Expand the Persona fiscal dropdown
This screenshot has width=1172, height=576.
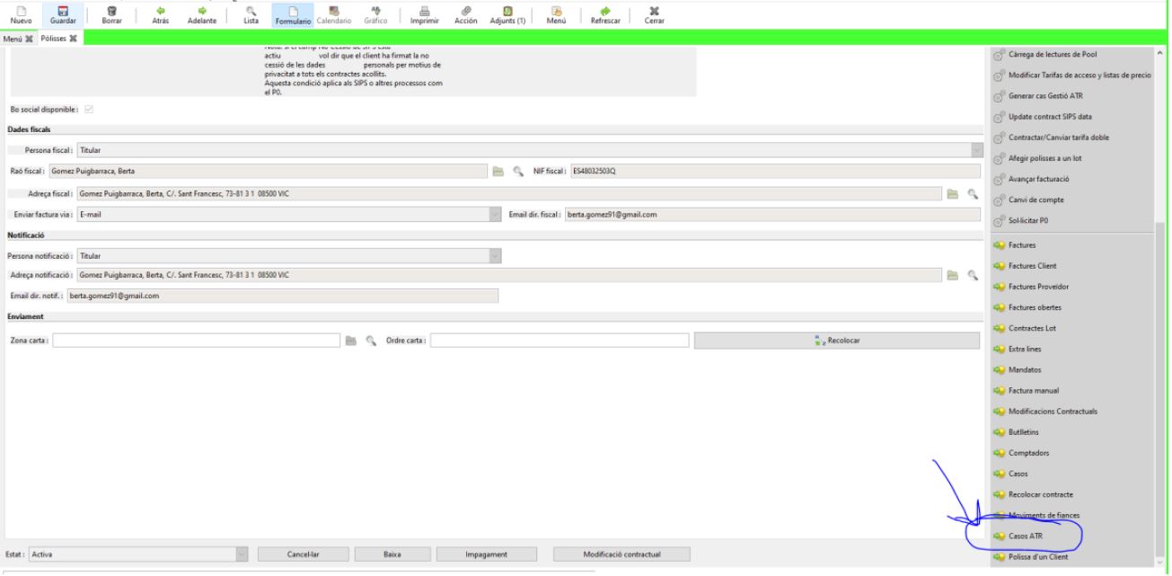pos(977,150)
